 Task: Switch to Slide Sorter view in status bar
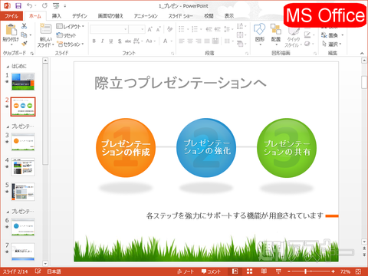249,271
